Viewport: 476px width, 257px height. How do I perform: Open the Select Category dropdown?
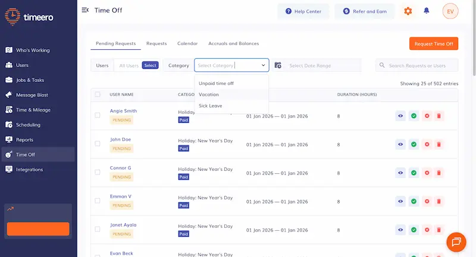click(x=231, y=65)
